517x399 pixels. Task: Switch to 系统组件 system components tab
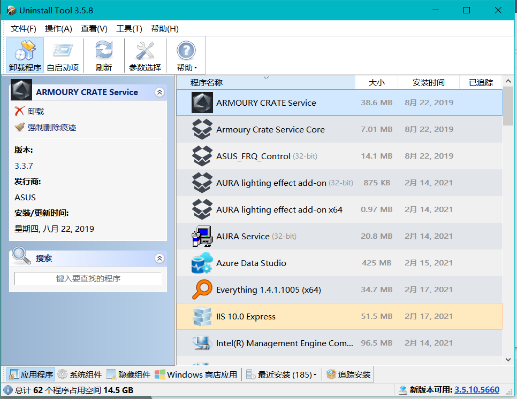pos(79,374)
